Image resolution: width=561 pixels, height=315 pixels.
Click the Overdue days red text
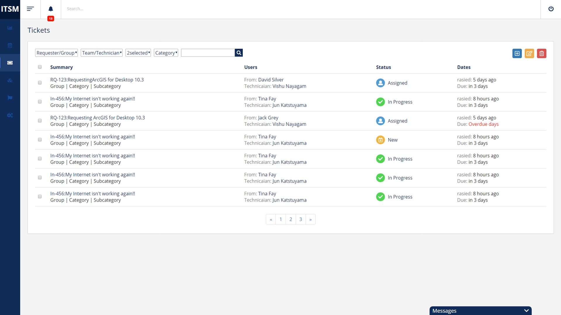click(483, 124)
